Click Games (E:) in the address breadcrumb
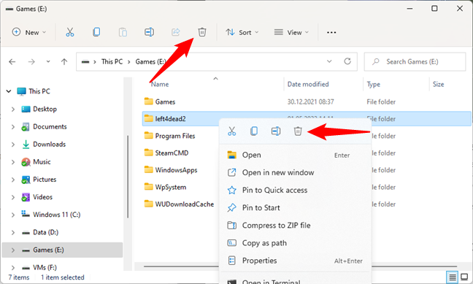 click(150, 62)
